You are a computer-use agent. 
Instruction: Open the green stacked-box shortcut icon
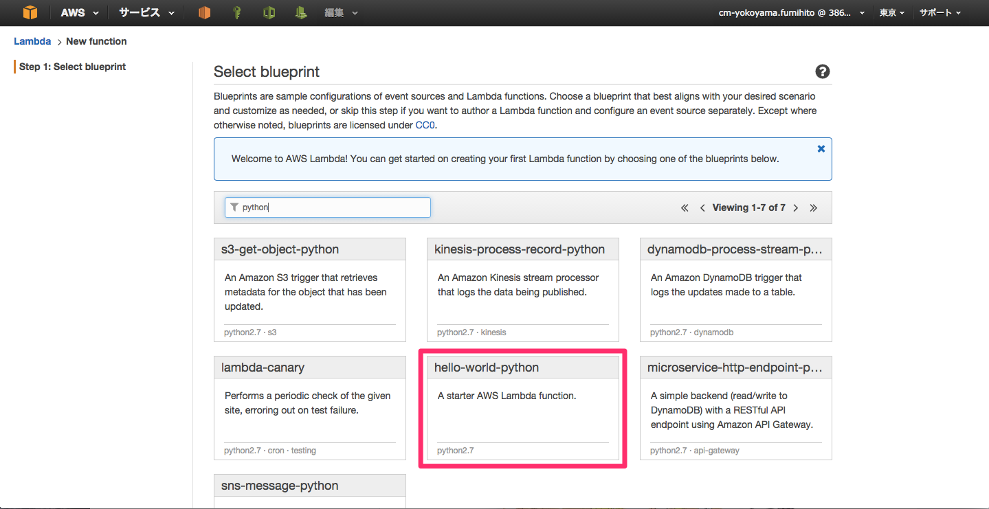coord(301,13)
